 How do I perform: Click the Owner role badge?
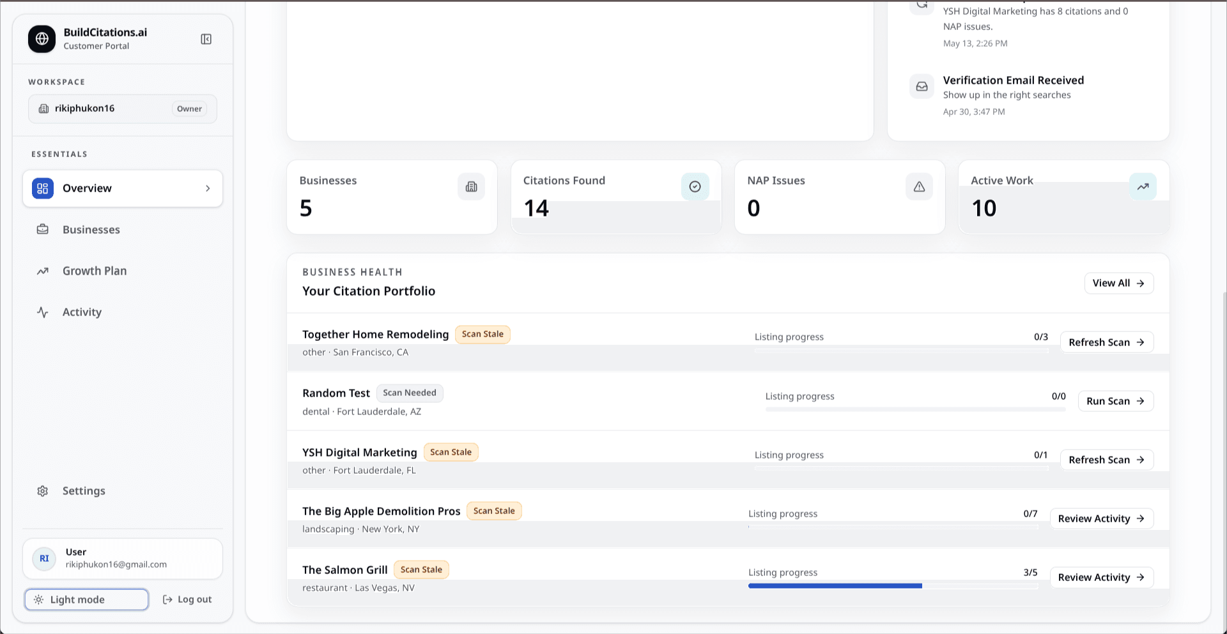(189, 109)
